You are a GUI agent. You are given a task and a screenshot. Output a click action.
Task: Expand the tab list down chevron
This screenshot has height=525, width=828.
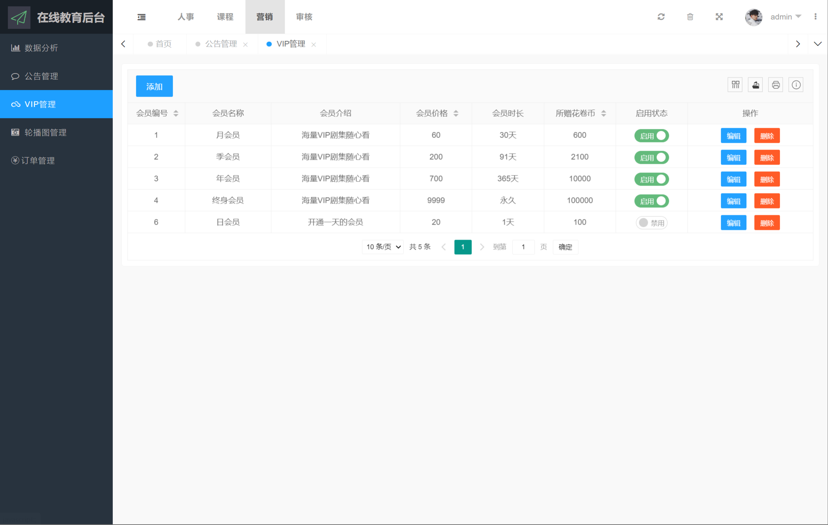coord(817,44)
